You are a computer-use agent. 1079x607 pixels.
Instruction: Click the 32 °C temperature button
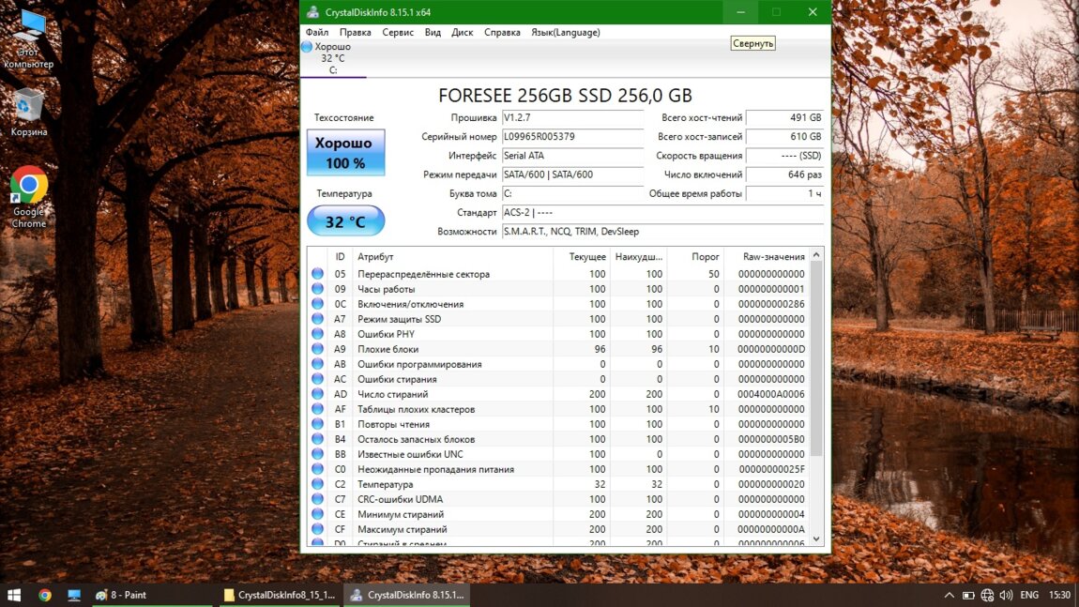click(x=345, y=221)
